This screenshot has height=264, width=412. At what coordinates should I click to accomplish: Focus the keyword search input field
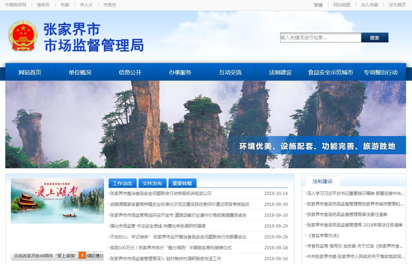(320, 38)
